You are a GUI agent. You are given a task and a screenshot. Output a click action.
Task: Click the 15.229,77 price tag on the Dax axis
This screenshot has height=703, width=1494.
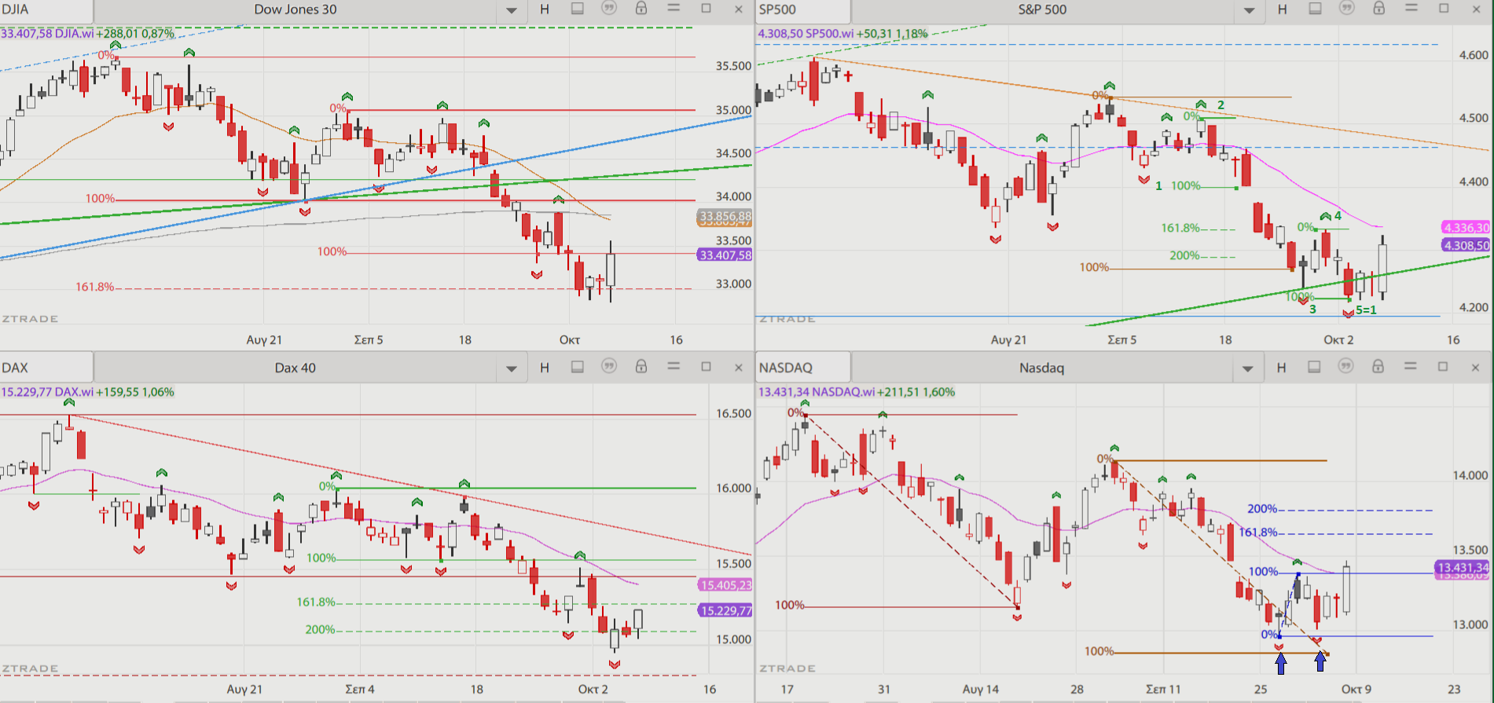pos(725,610)
